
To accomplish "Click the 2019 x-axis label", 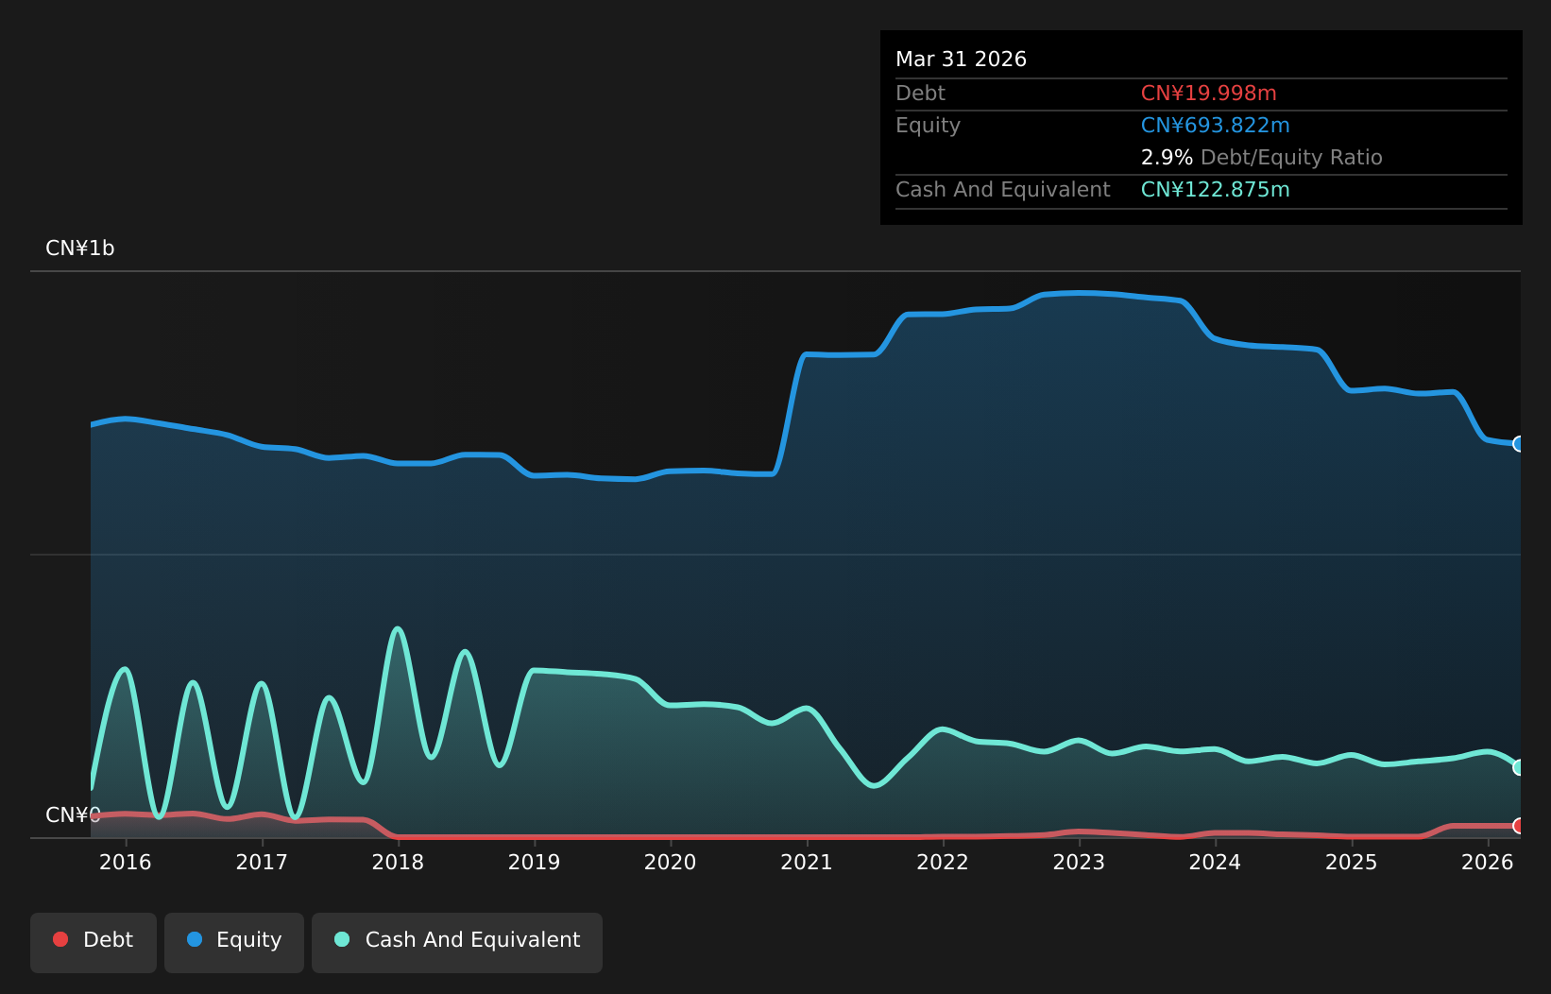I will pyautogui.click(x=535, y=862).
